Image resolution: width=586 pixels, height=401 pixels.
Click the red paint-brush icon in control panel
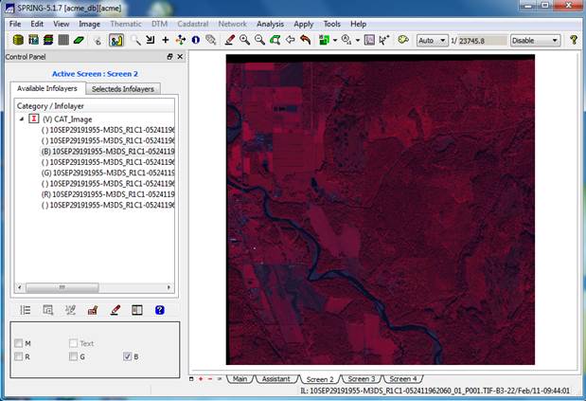tap(93, 310)
